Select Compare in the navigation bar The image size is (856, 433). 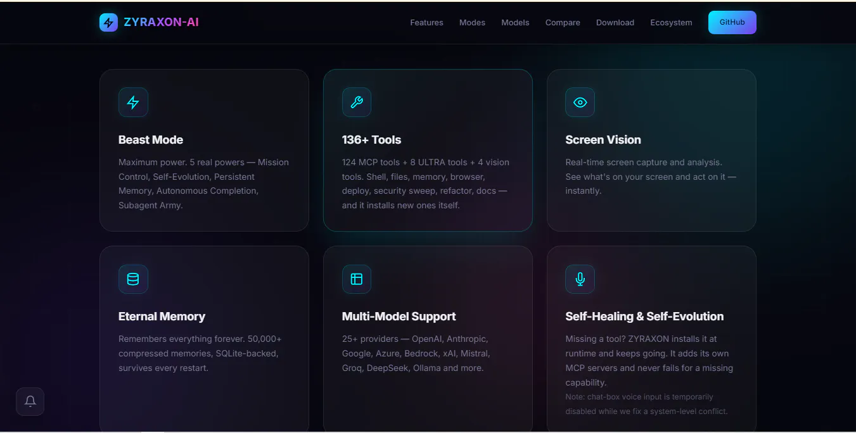tap(563, 23)
